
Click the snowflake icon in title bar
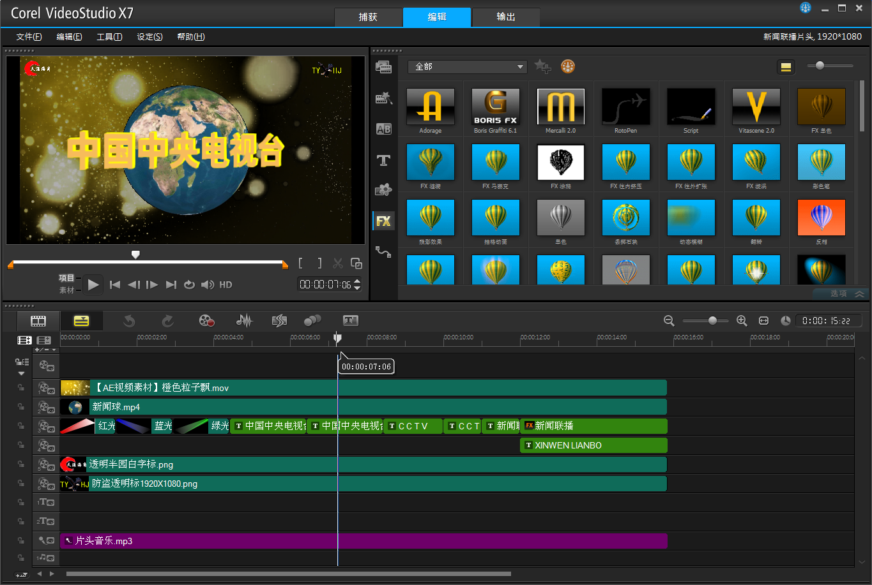(x=806, y=8)
